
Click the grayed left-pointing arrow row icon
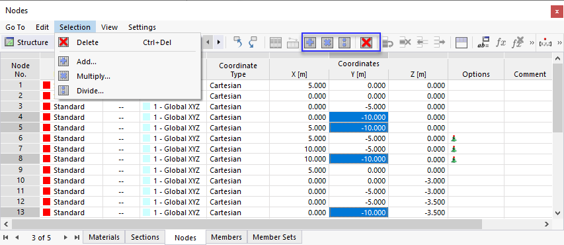tap(422, 42)
